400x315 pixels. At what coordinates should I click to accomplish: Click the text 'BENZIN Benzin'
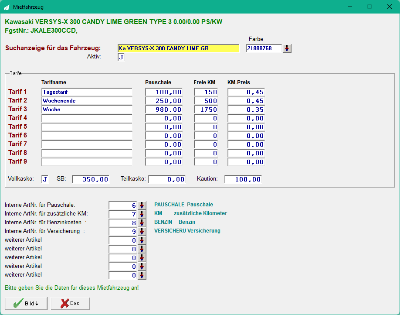(175, 222)
